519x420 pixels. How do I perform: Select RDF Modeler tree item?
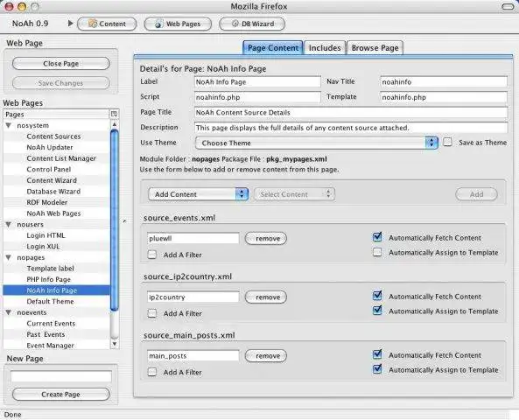coord(47,202)
